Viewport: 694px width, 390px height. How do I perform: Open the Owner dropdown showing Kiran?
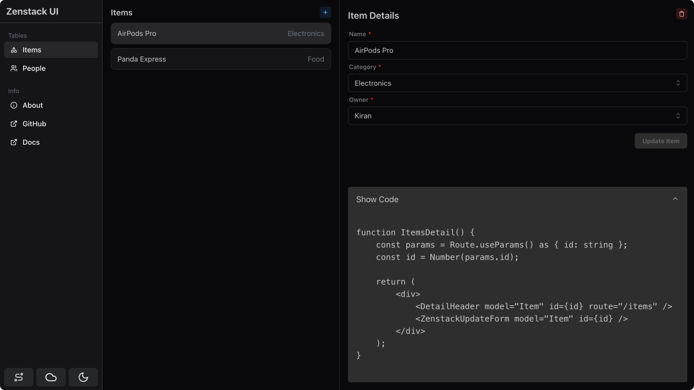point(517,116)
